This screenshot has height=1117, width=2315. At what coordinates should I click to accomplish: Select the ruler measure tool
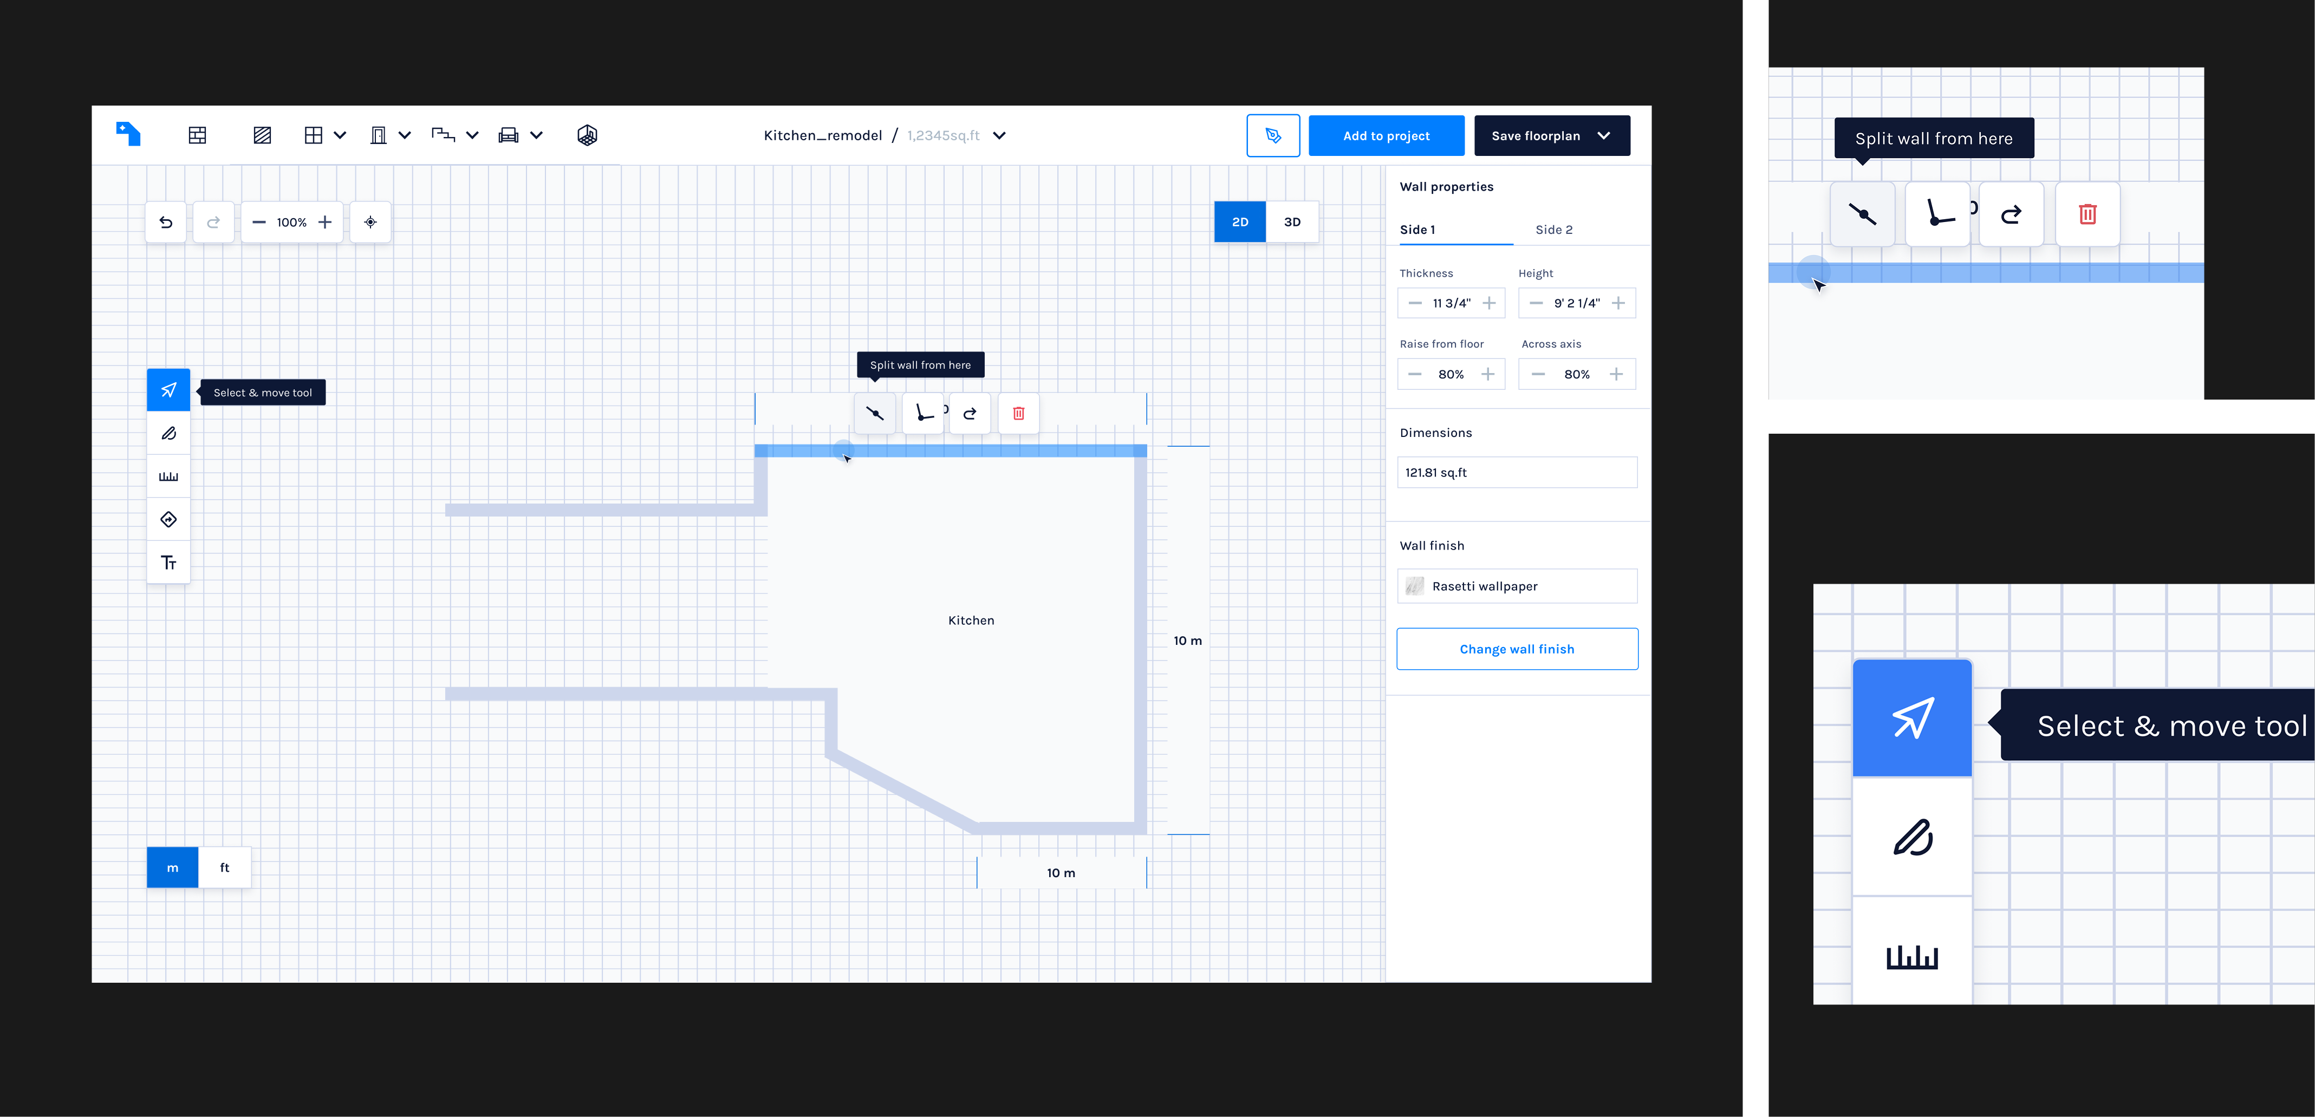(168, 476)
